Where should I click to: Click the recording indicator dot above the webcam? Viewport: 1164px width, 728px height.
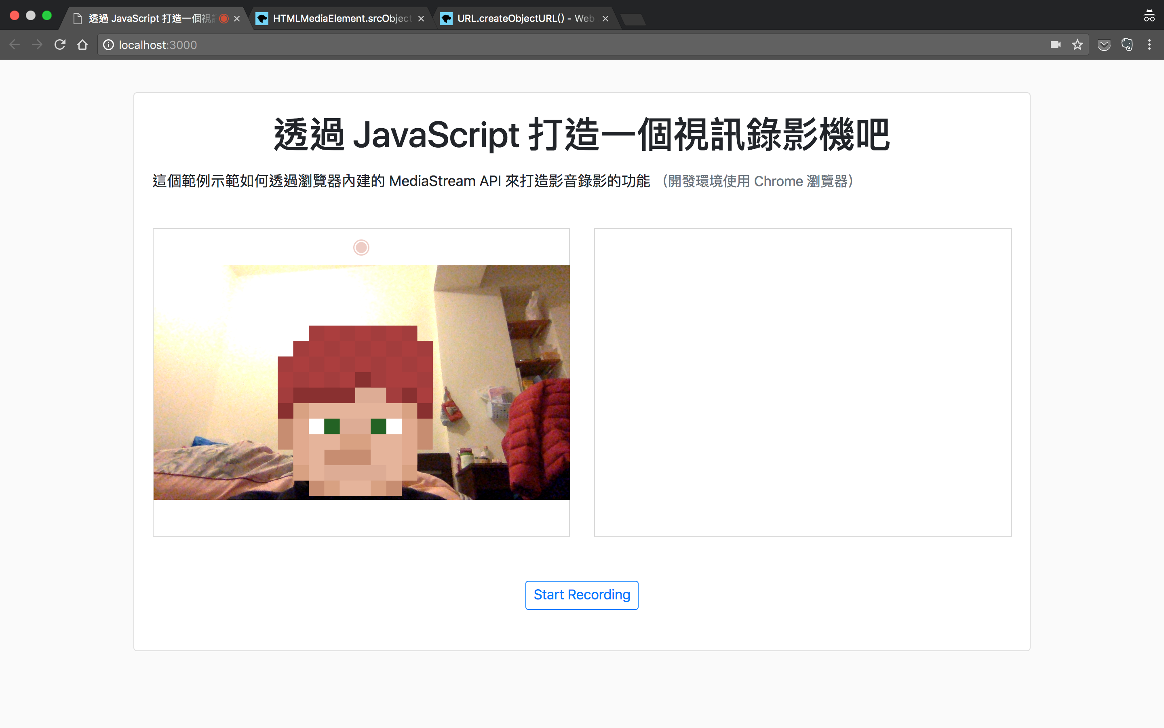[x=361, y=248]
